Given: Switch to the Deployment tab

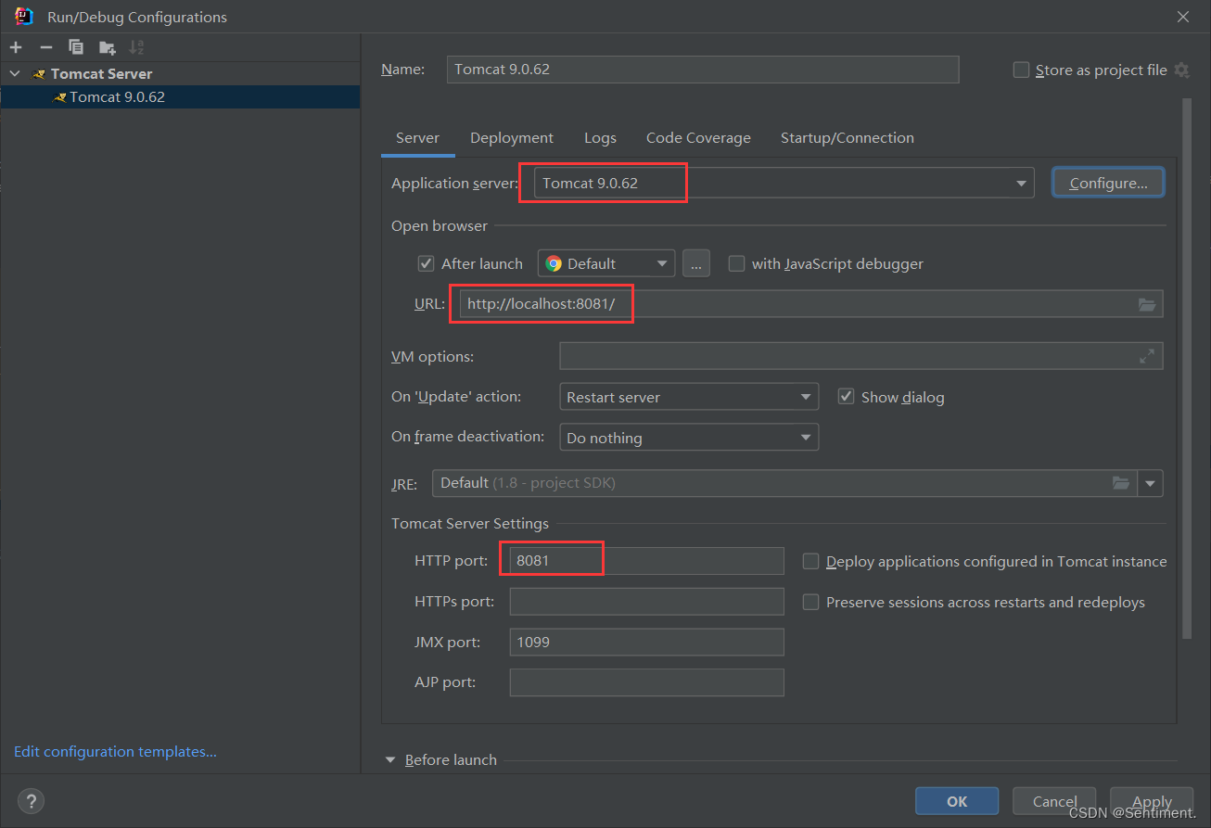Looking at the screenshot, I should (512, 138).
